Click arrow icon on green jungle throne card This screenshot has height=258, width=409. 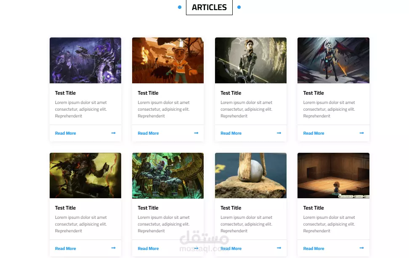[x=196, y=248]
